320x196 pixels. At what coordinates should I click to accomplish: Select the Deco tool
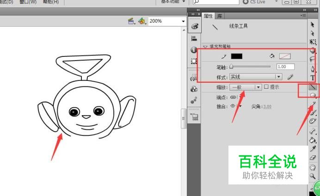pyautogui.click(x=313, y=121)
